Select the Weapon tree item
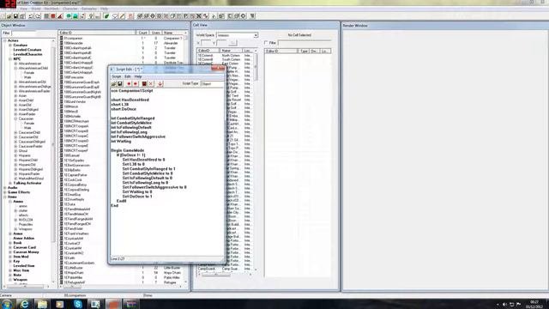 point(20,280)
